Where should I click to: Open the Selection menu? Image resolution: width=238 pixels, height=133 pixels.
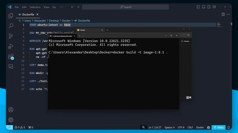click(35, 7)
